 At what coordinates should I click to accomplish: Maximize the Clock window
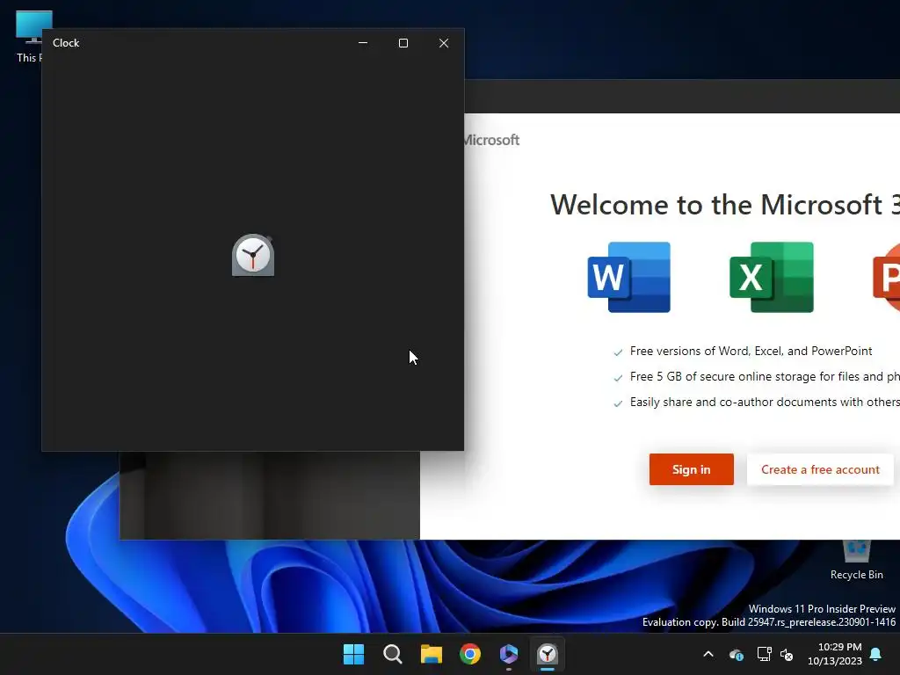403,43
